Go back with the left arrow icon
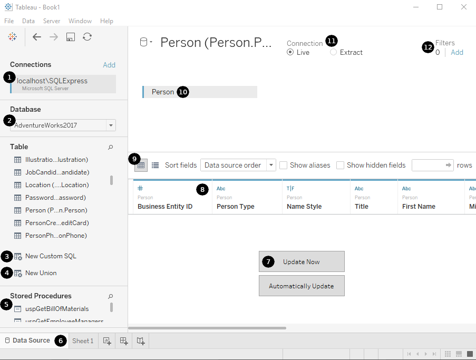This screenshot has width=476, height=360. (x=37, y=37)
